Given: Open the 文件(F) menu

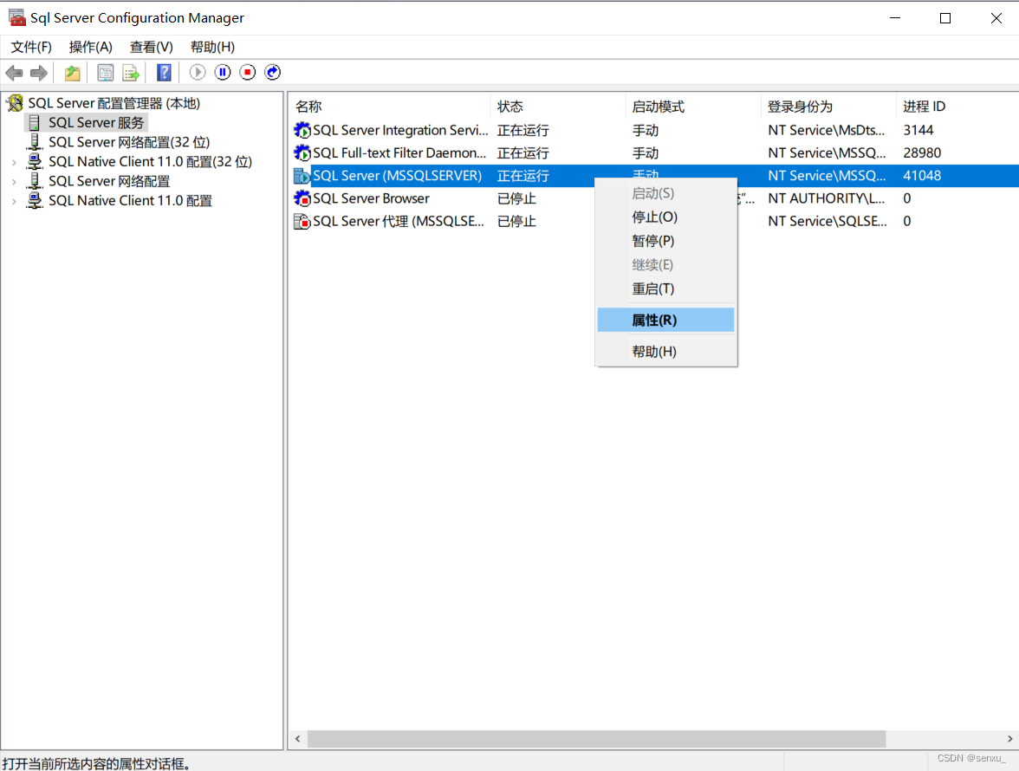Looking at the screenshot, I should coord(31,47).
